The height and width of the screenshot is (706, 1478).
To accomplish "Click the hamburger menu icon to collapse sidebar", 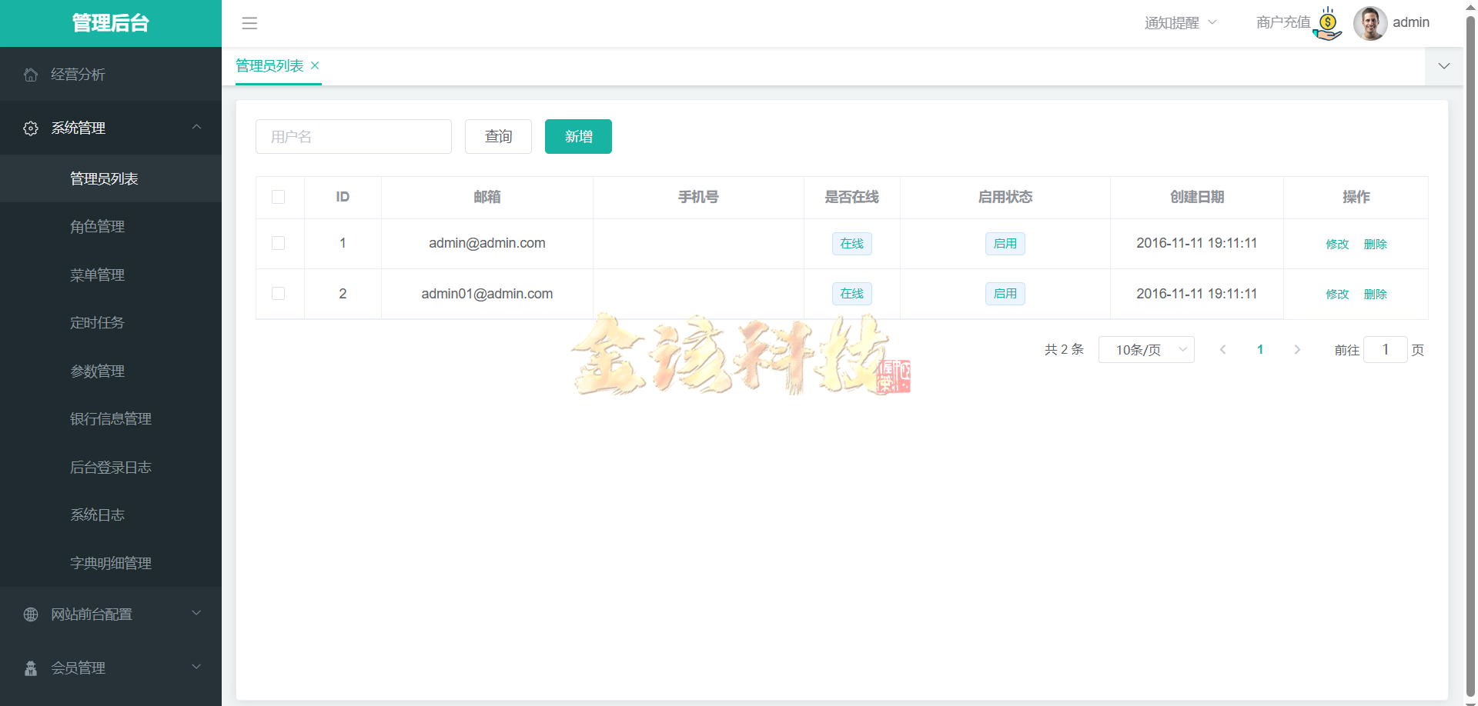I will click(249, 23).
